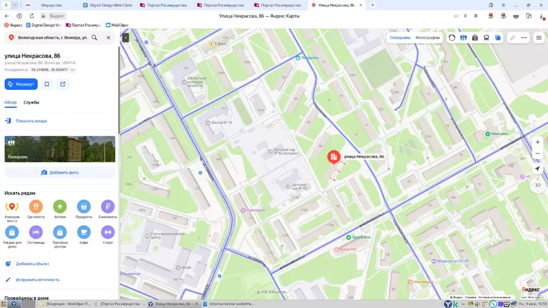This screenshot has width=548, height=308.
Task: Click Добавить объект link
Action: (32, 264)
